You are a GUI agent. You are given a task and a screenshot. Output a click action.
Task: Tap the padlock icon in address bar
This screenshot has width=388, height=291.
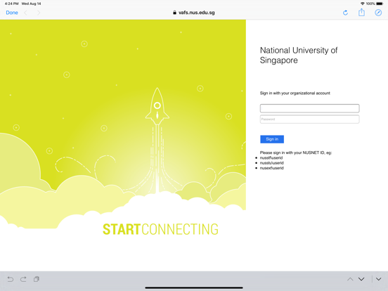[x=175, y=13]
